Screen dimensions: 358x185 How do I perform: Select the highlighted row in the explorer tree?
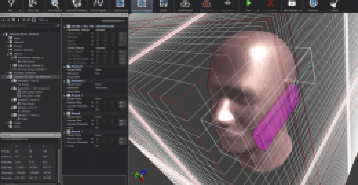coord(31,77)
